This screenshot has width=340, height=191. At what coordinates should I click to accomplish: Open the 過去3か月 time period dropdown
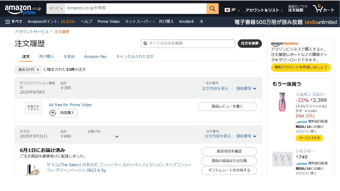(x=28, y=70)
